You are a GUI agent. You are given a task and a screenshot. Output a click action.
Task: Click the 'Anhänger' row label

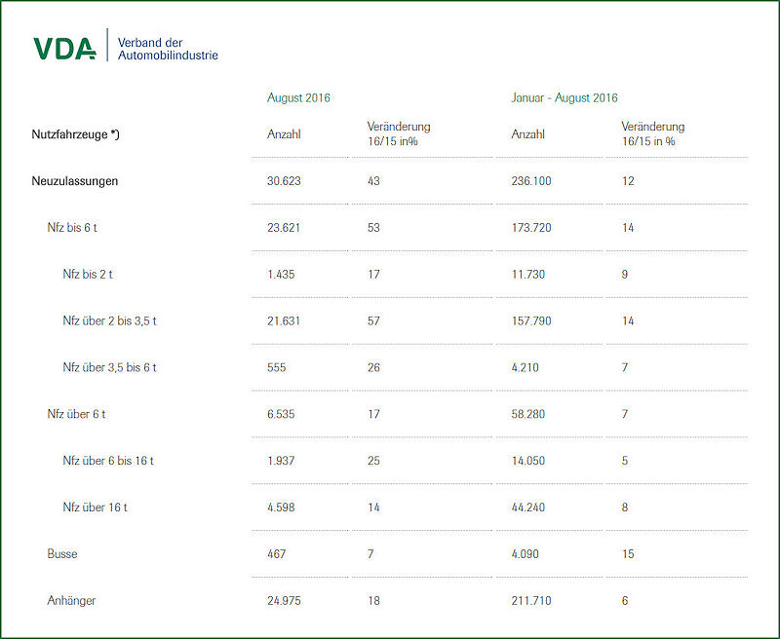coord(71,601)
